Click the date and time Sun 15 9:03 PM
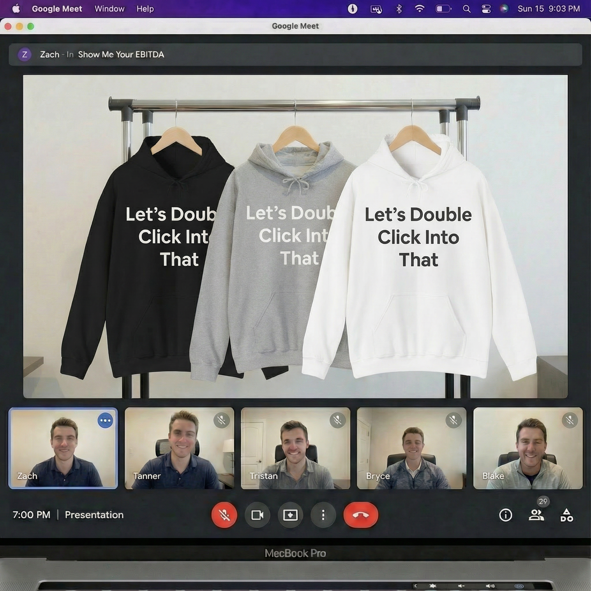 tap(549, 9)
